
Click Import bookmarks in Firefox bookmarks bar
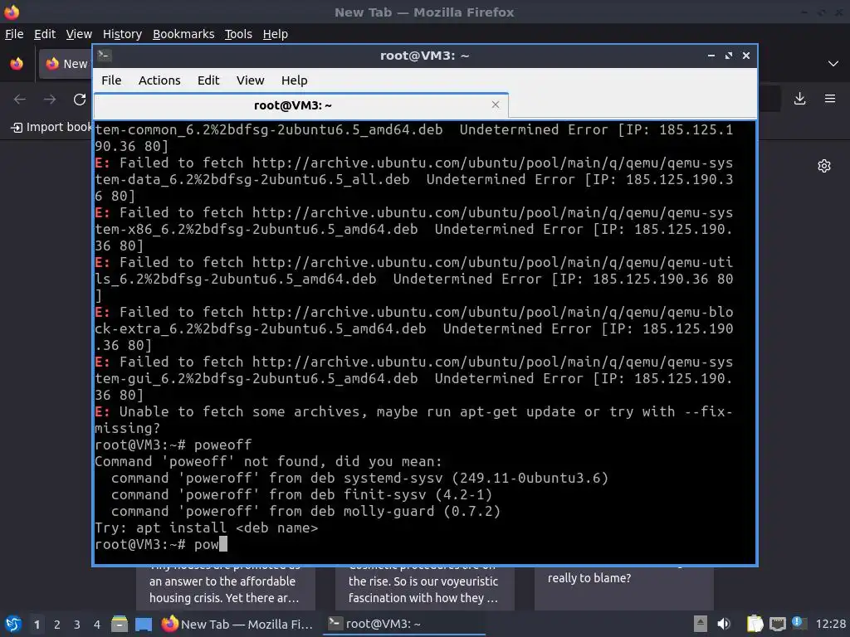[51, 127]
